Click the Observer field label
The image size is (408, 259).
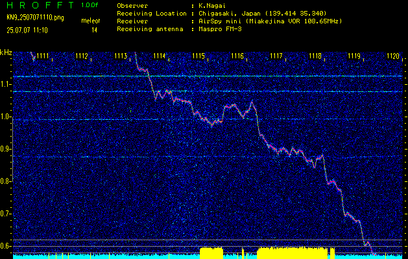click(x=132, y=6)
